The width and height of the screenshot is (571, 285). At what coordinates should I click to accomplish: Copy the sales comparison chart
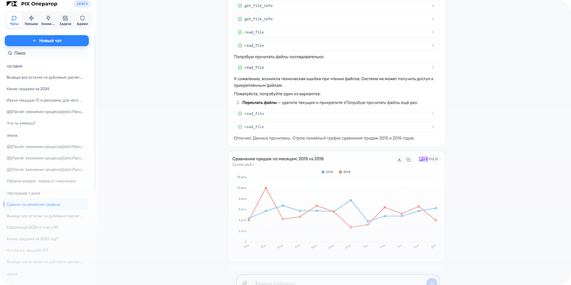[408, 160]
